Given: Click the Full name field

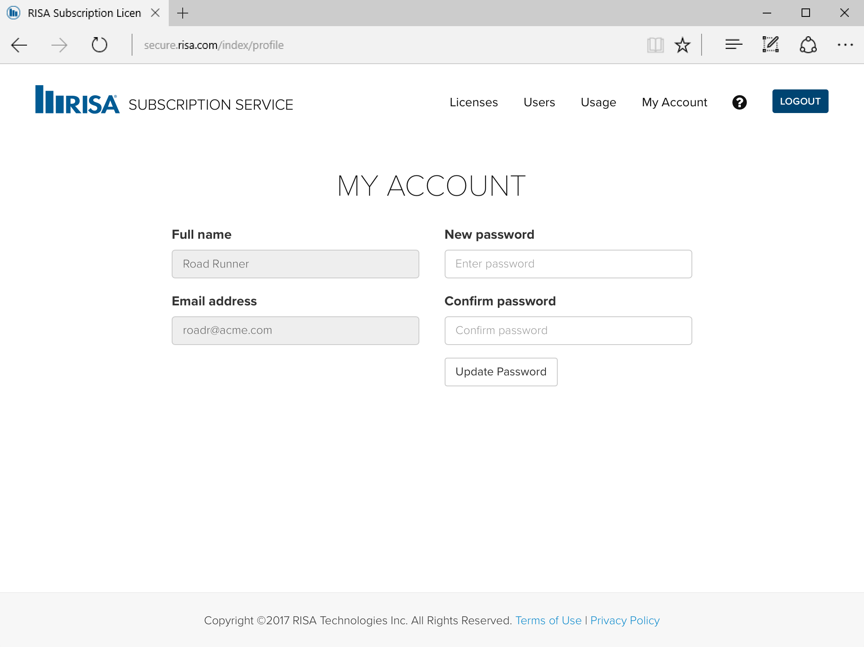Looking at the screenshot, I should (295, 264).
